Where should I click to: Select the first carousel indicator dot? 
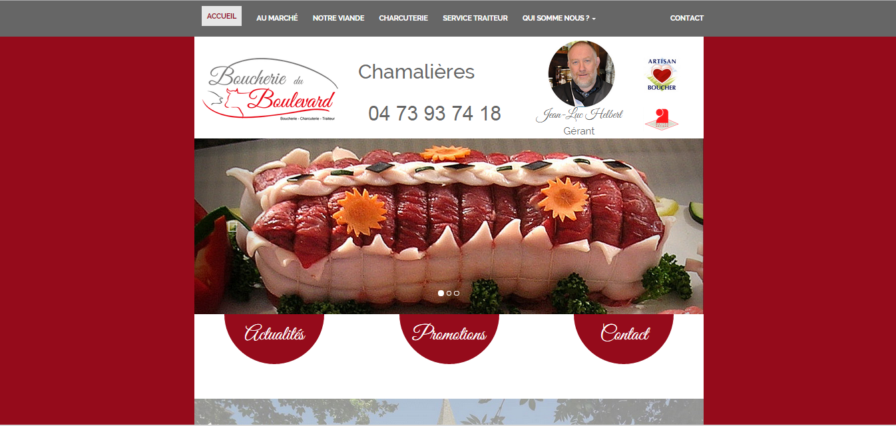441,293
